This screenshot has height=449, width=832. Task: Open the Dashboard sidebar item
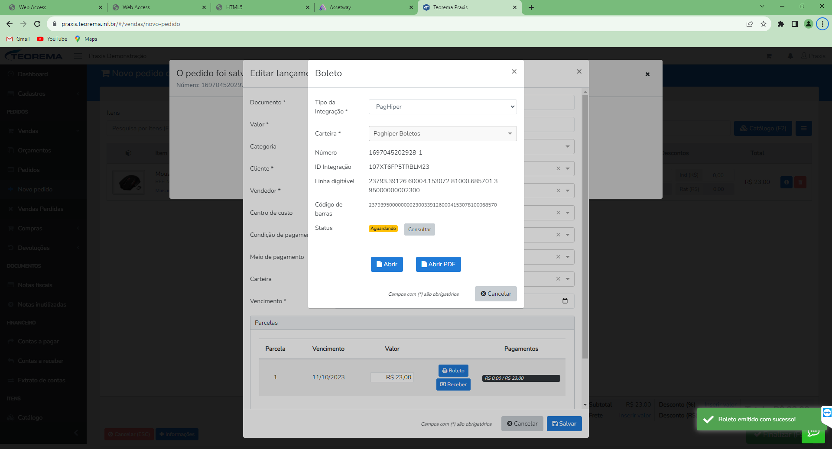(33, 74)
